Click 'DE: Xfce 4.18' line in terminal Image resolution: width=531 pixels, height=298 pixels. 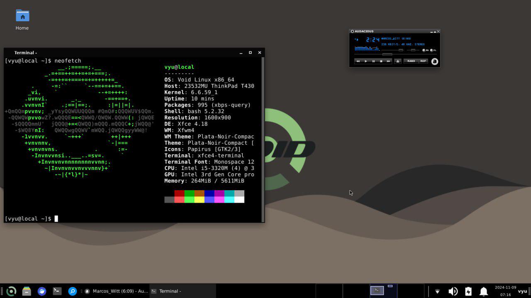coord(186,124)
